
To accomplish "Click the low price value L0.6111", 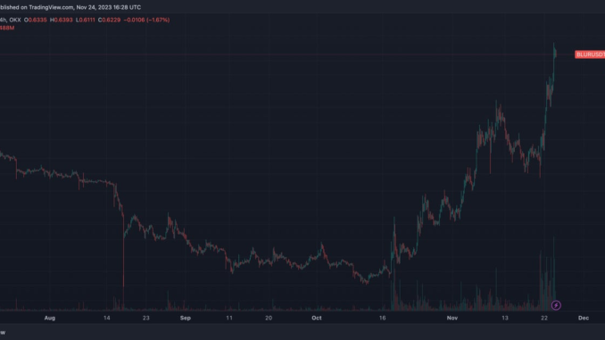I will coord(86,20).
